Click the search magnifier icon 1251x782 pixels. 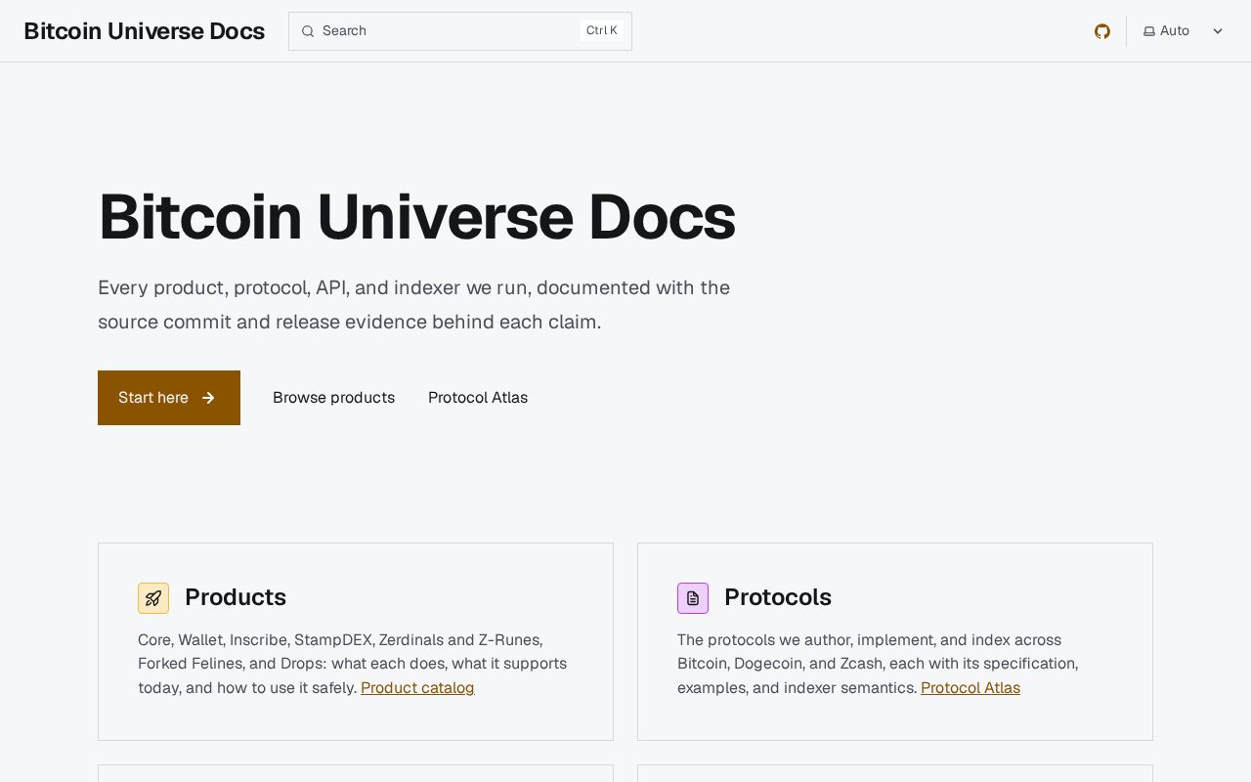308,31
